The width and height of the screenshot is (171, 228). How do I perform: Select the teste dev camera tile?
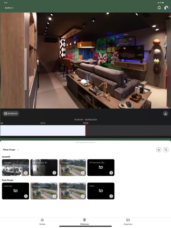tap(15, 191)
